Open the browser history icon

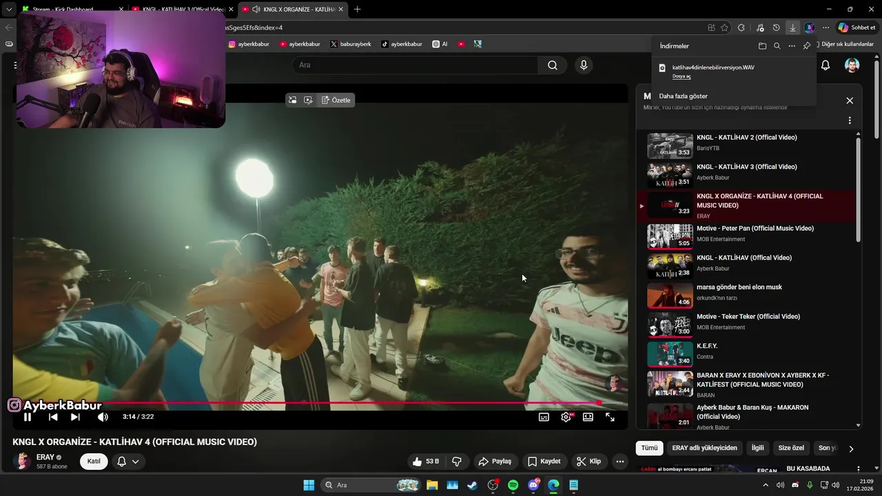(777, 28)
